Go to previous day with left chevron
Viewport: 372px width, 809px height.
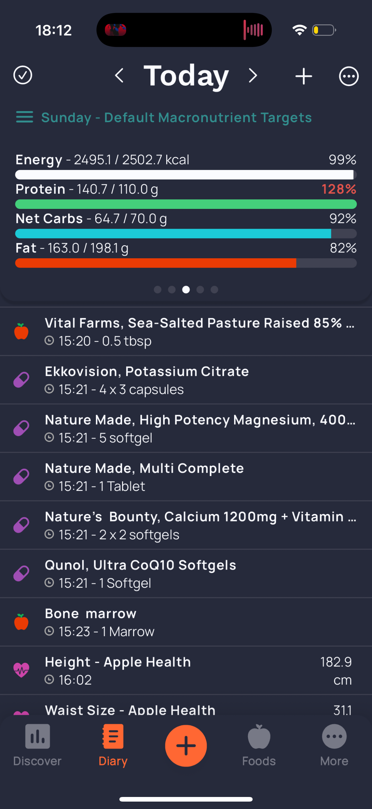coord(119,76)
